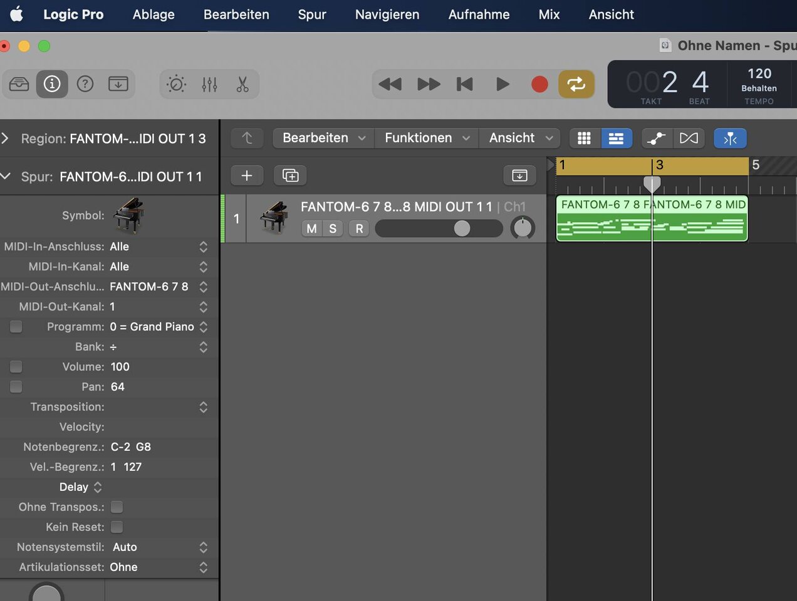The width and height of the screenshot is (797, 601).
Task: Open the Funktionen menu button
Action: 427,138
